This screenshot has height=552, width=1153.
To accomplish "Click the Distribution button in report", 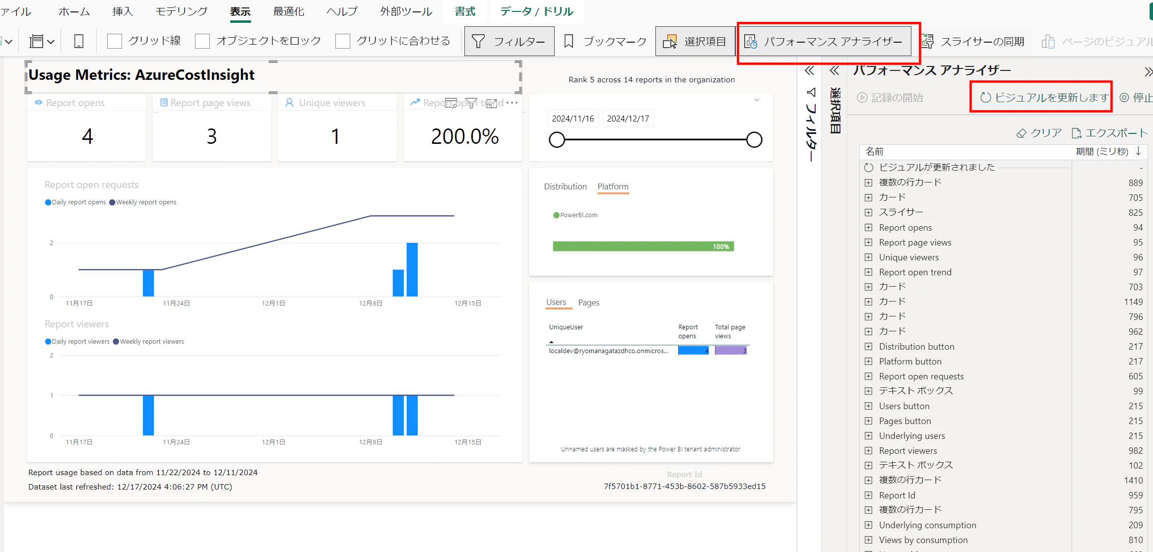I will coord(565,186).
